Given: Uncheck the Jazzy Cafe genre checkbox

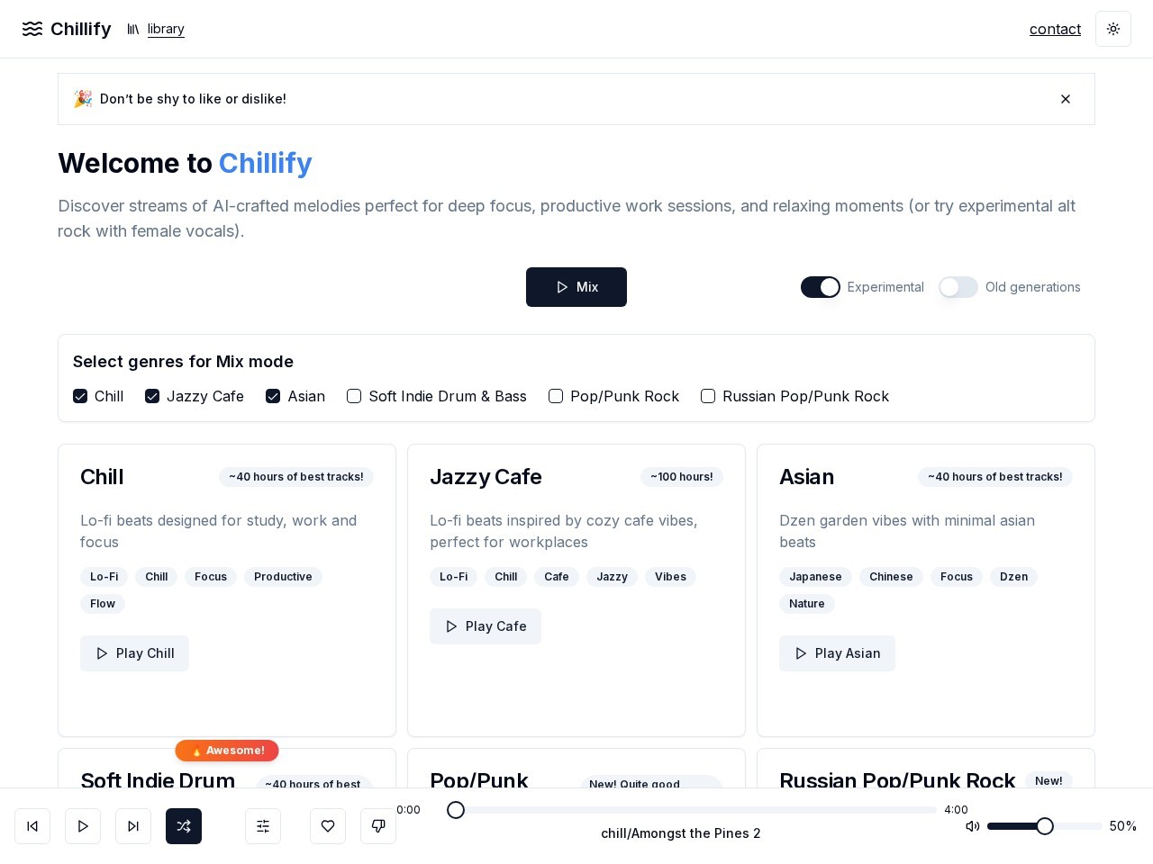Looking at the screenshot, I should [x=152, y=396].
